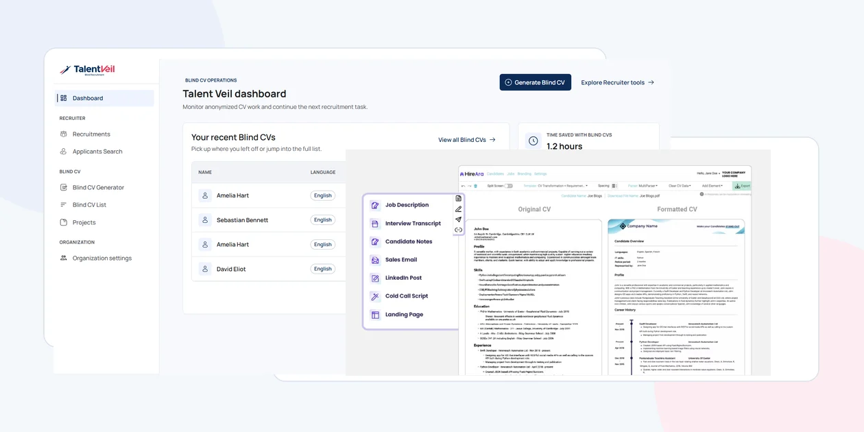Open the Template dropdown in HireAra

pyautogui.click(x=555, y=186)
